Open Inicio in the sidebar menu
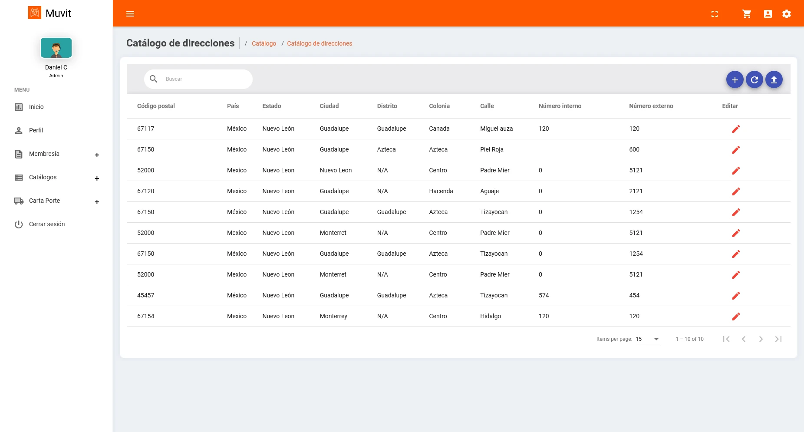804x432 pixels. click(36, 107)
